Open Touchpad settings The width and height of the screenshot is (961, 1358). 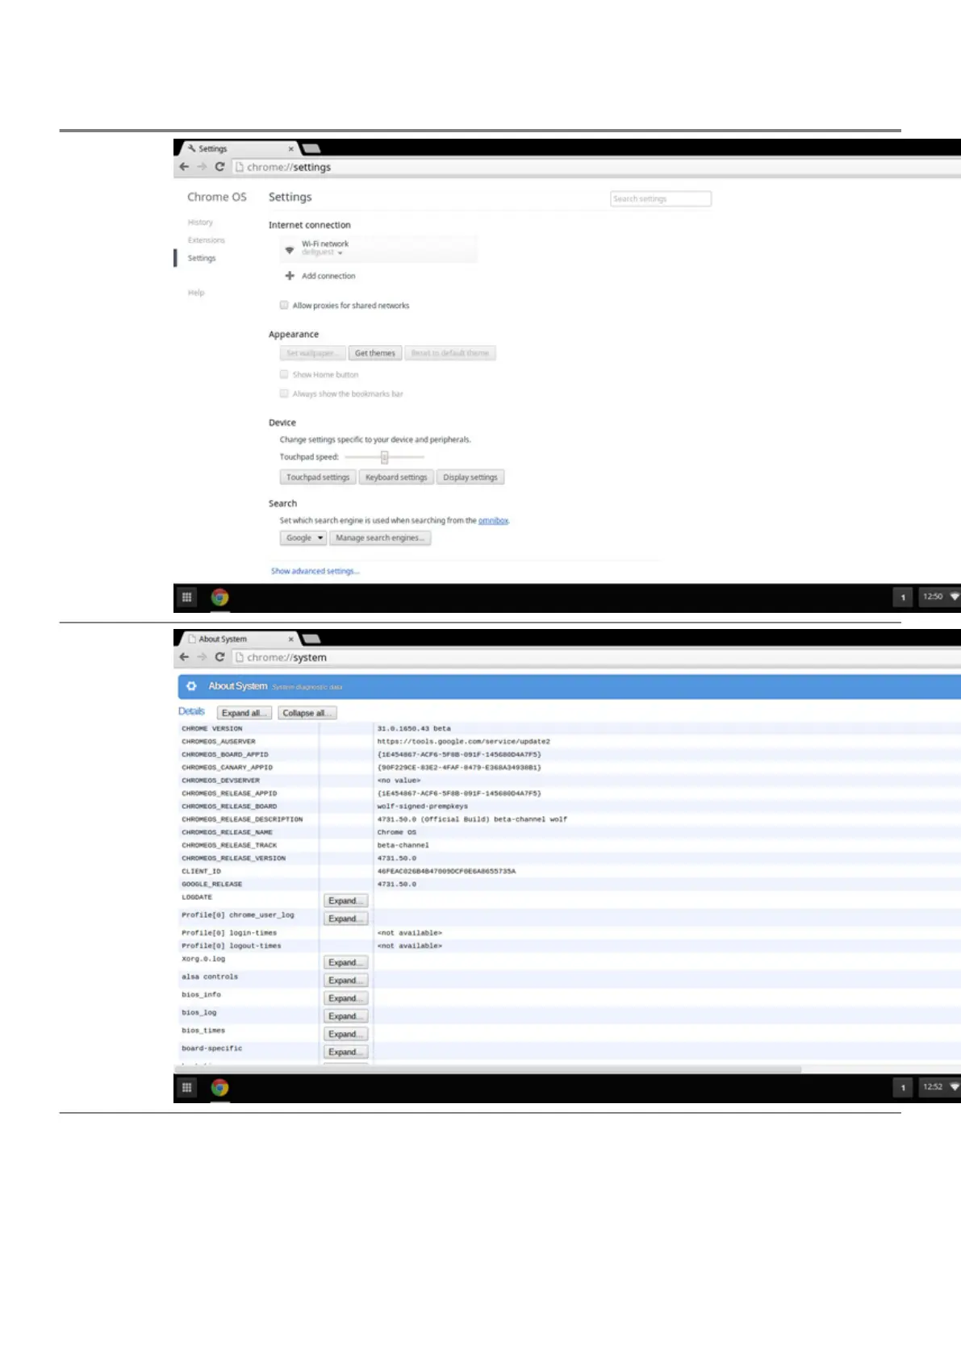tap(318, 477)
